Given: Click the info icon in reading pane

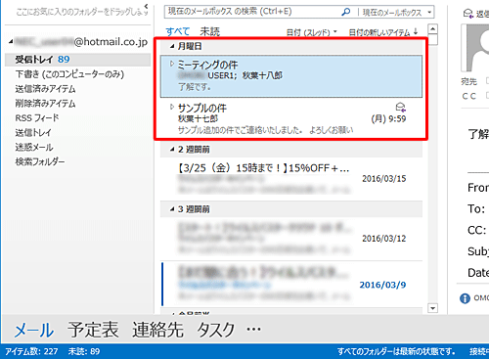Looking at the screenshot, I should 465,298.
